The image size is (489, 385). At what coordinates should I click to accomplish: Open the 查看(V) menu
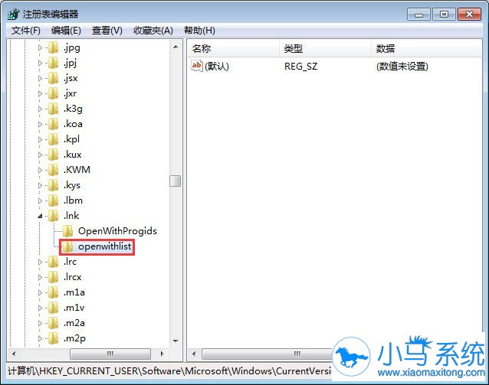pyautogui.click(x=107, y=31)
